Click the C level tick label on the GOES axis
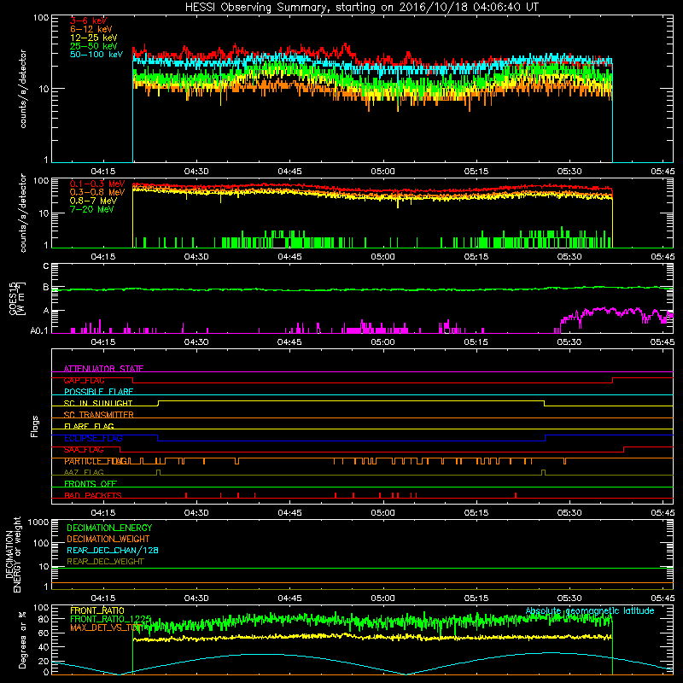 click(46, 266)
